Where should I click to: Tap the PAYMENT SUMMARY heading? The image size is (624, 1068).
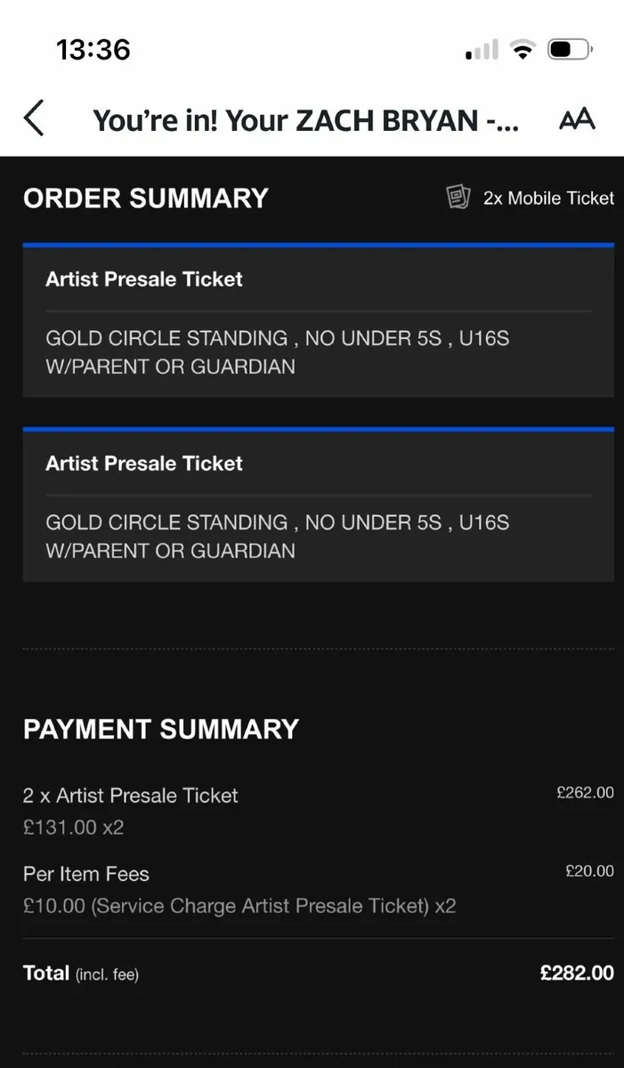point(161,729)
